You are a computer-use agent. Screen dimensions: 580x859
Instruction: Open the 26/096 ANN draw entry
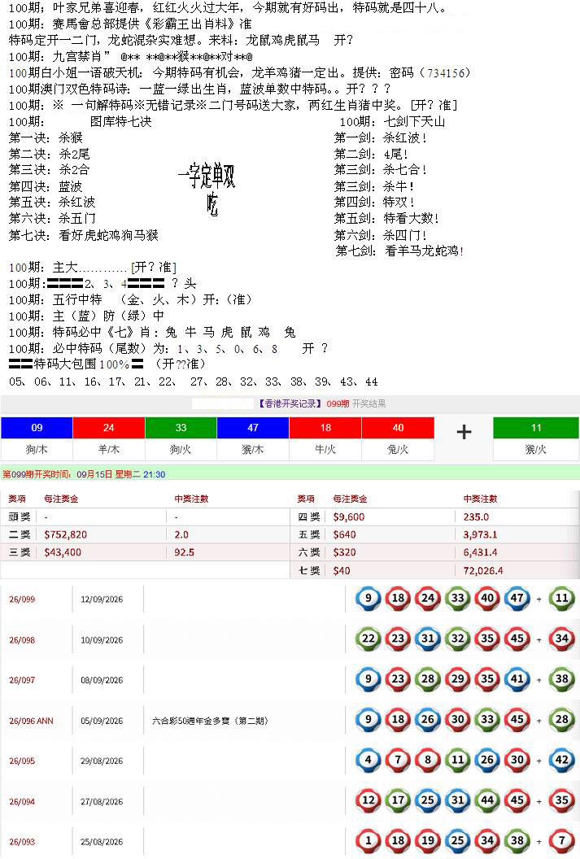coord(31,721)
